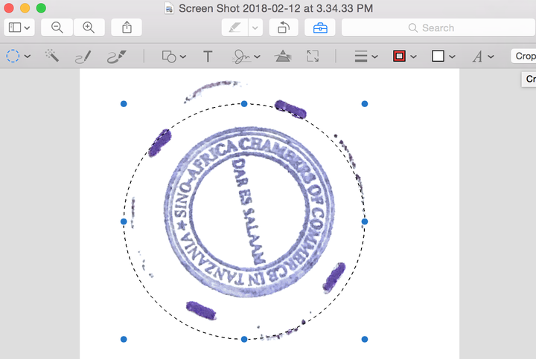Open the Sign signature tool

[242, 56]
